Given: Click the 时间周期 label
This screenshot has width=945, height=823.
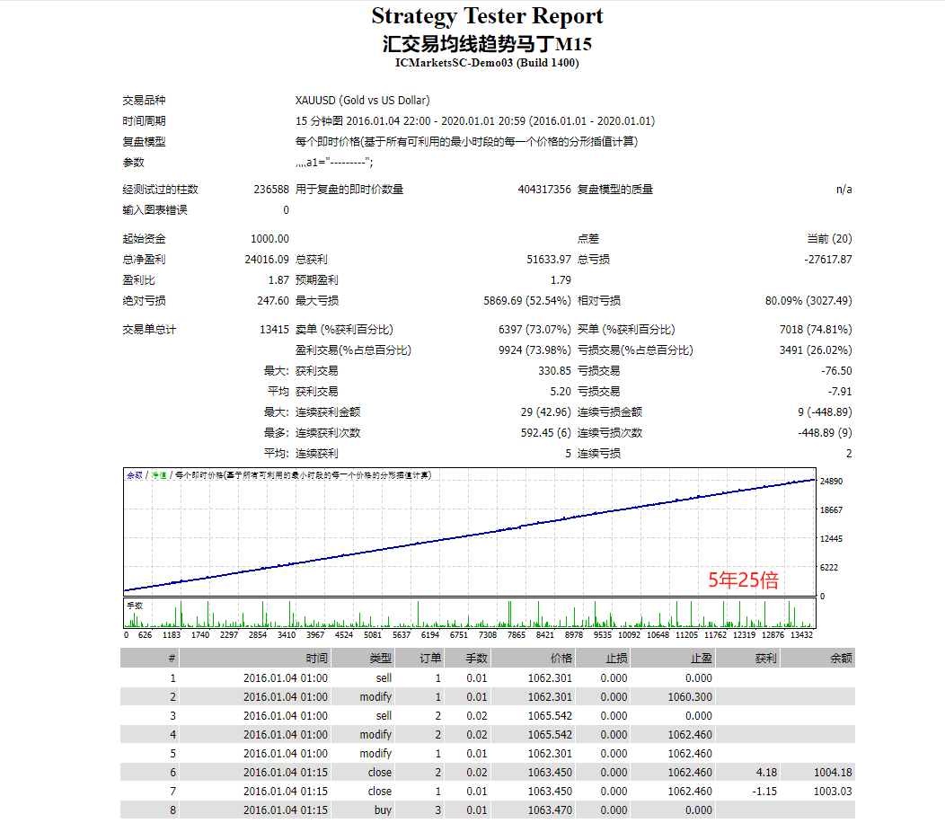Looking at the screenshot, I should point(144,120).
